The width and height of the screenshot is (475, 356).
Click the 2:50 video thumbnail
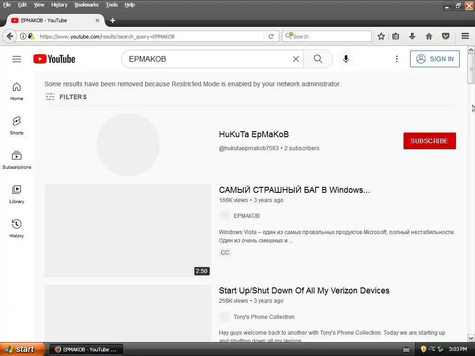[128, 230]
